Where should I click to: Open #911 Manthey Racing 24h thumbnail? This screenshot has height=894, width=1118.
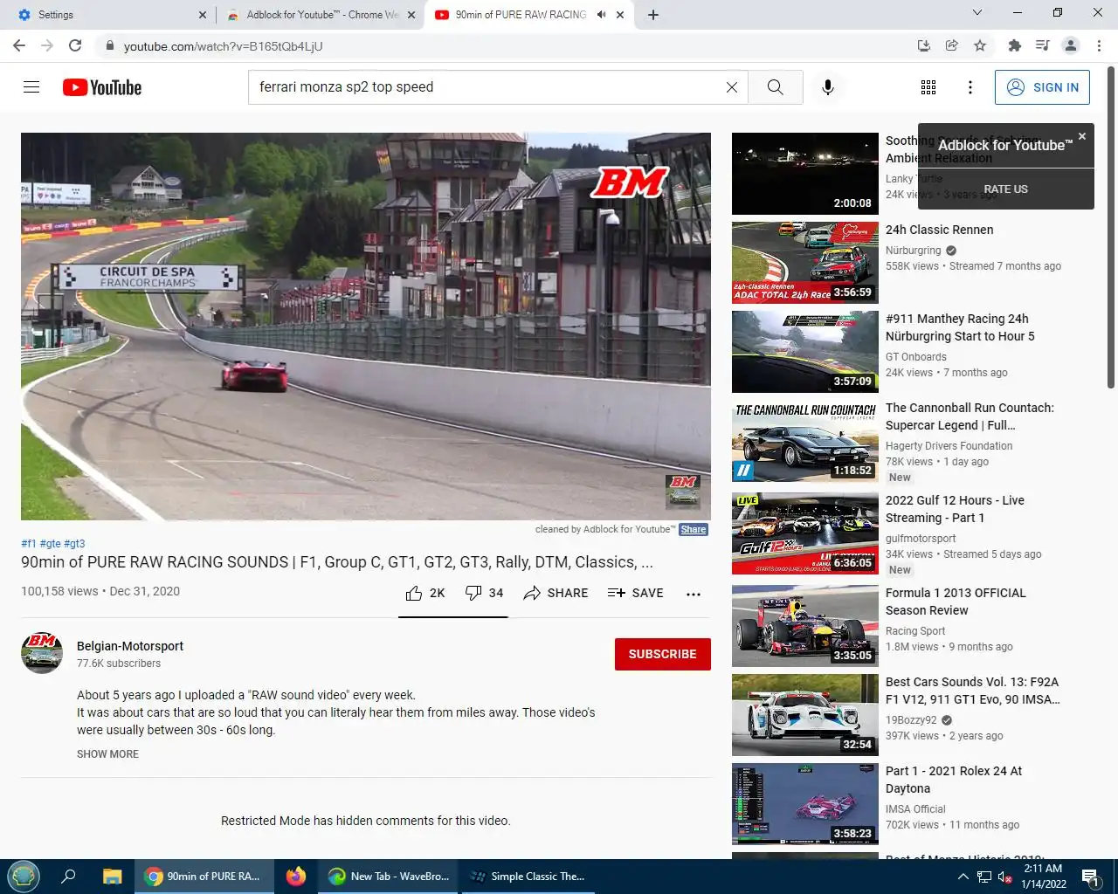coord(805,352)
